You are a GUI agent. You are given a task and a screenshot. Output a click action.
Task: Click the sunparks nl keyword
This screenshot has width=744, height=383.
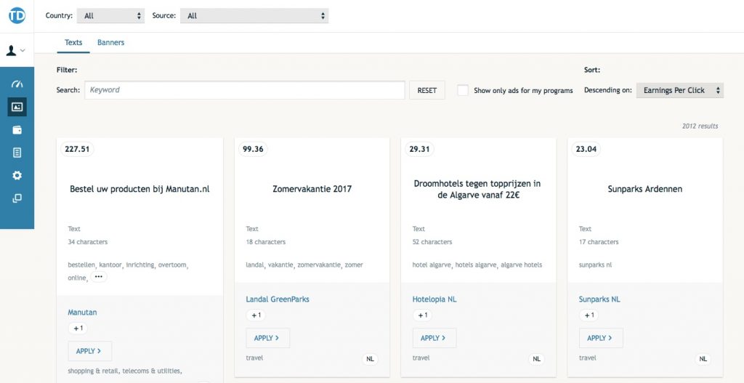595,265
